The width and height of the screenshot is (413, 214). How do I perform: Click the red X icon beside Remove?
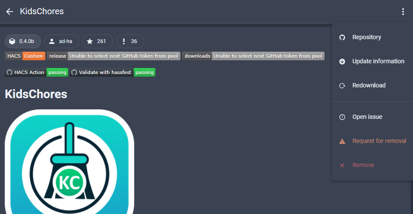(x=342, y=165)
